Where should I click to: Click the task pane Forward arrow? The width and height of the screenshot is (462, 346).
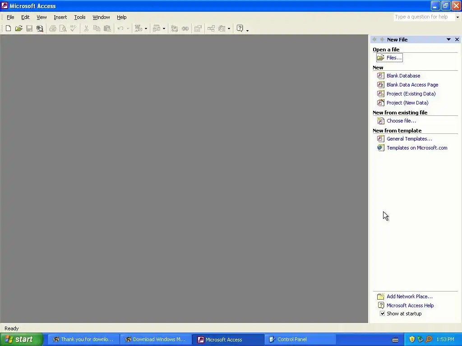pyautogui.click(x=382, y=40)
